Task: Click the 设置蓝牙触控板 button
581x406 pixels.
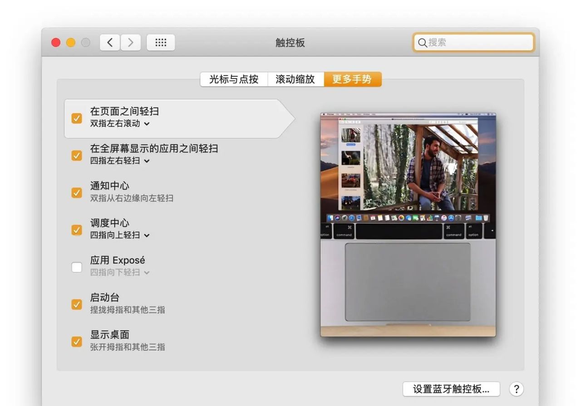Action: coord(451,389)
